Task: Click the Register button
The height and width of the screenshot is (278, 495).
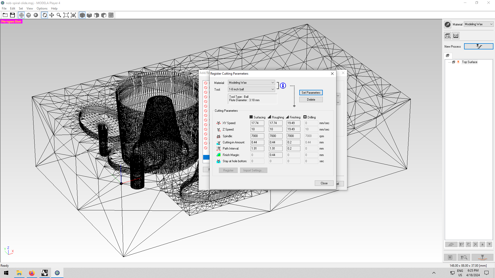Action: point(228,170)
